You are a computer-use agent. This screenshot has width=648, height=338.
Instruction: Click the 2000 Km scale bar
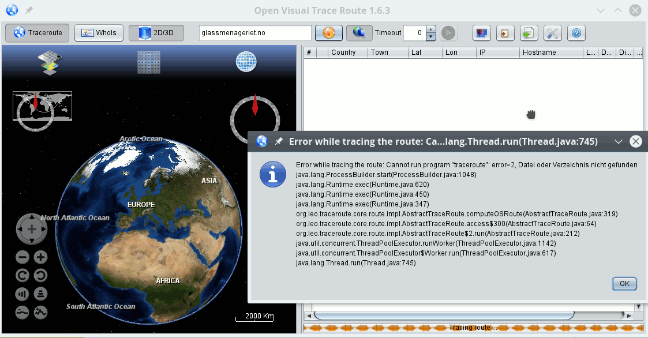pyautogui.click(x=254, y=317)
